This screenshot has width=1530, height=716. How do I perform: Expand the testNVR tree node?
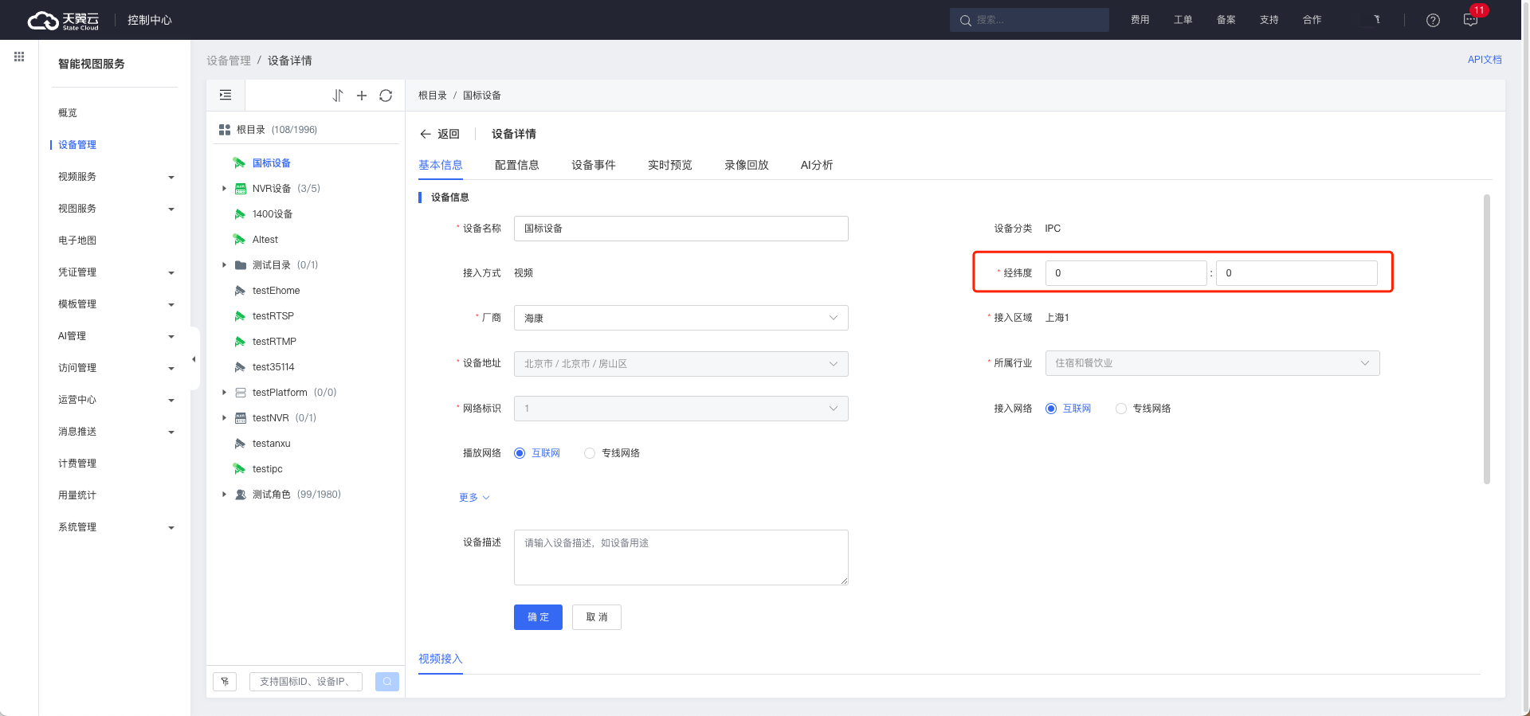tap(224, 418)
